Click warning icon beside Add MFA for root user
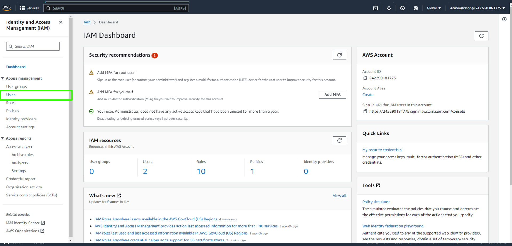Viewport: 512px width, 246px height. (91, 73)
